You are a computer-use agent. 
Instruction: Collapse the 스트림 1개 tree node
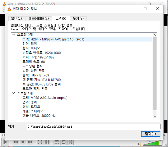coord(14,93)
